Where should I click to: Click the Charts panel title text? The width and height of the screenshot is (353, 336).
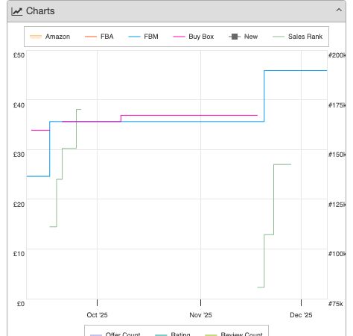click(40, 11)
